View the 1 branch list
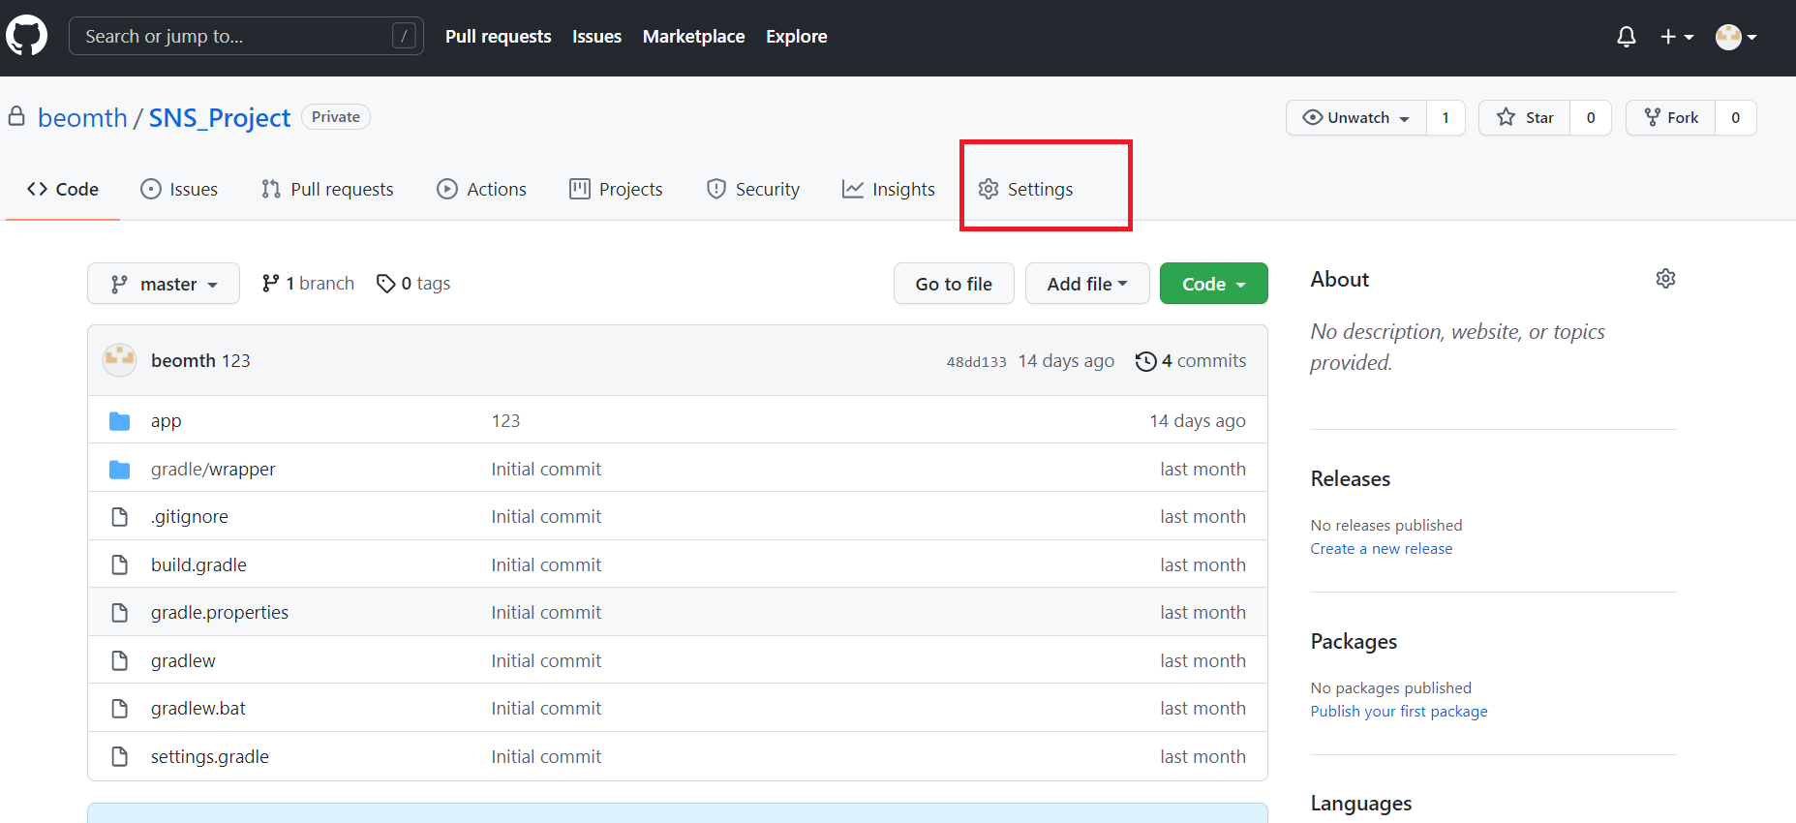 tap(308, 284)
